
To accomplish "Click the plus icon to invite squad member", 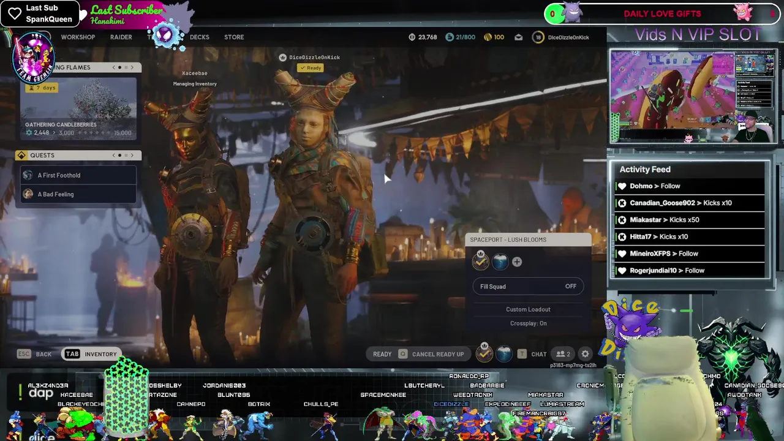I will 517,262.
